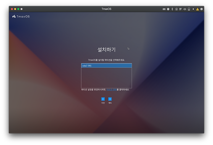Continue with the 계속 arrow button
213x145 pixels.
110,99
